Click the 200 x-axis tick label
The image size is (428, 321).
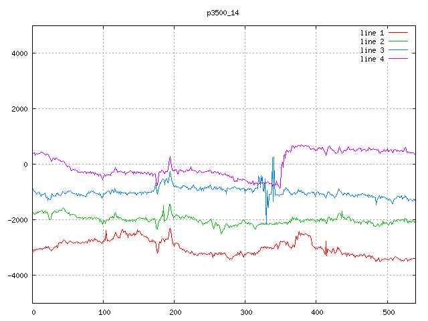click(174, 312)
